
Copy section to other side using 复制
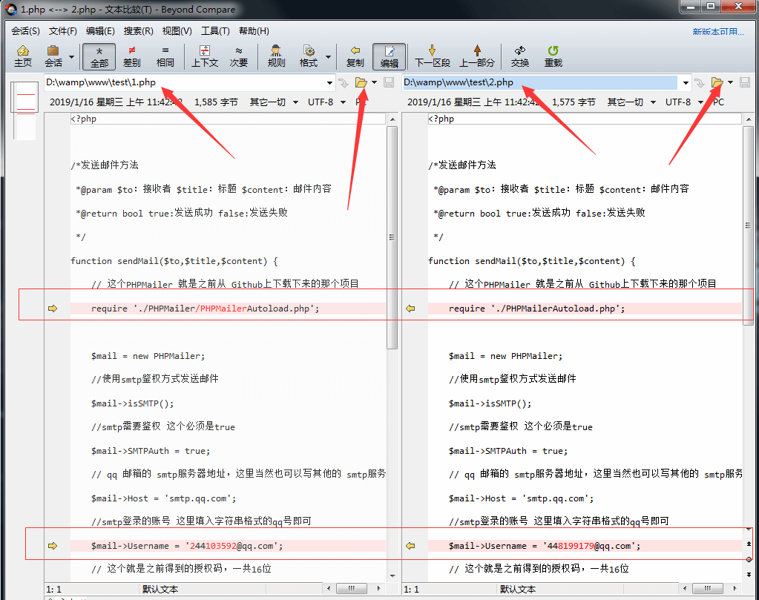click(x=355, y=56)
